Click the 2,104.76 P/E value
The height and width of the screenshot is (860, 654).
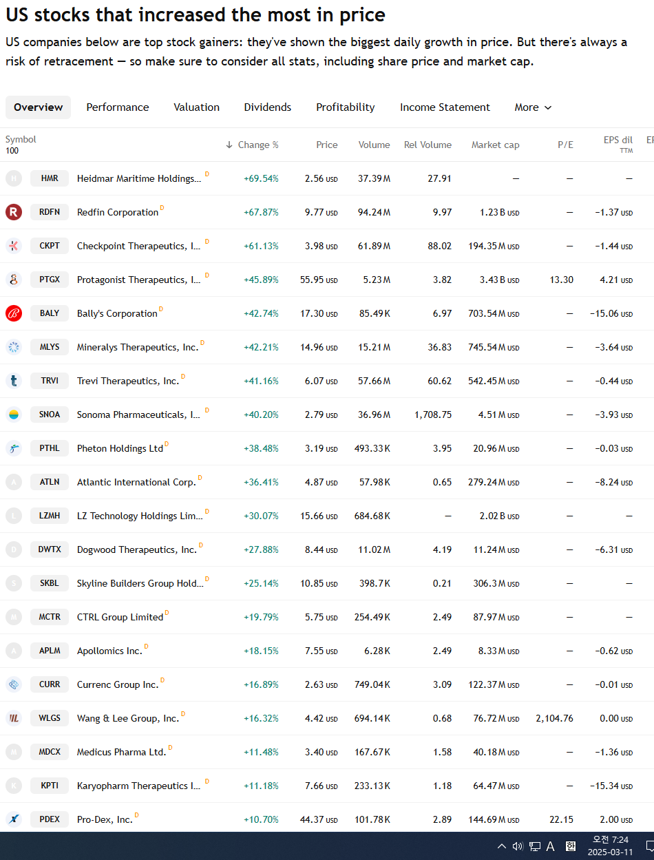pyautogui.click(x=554, y=718)
